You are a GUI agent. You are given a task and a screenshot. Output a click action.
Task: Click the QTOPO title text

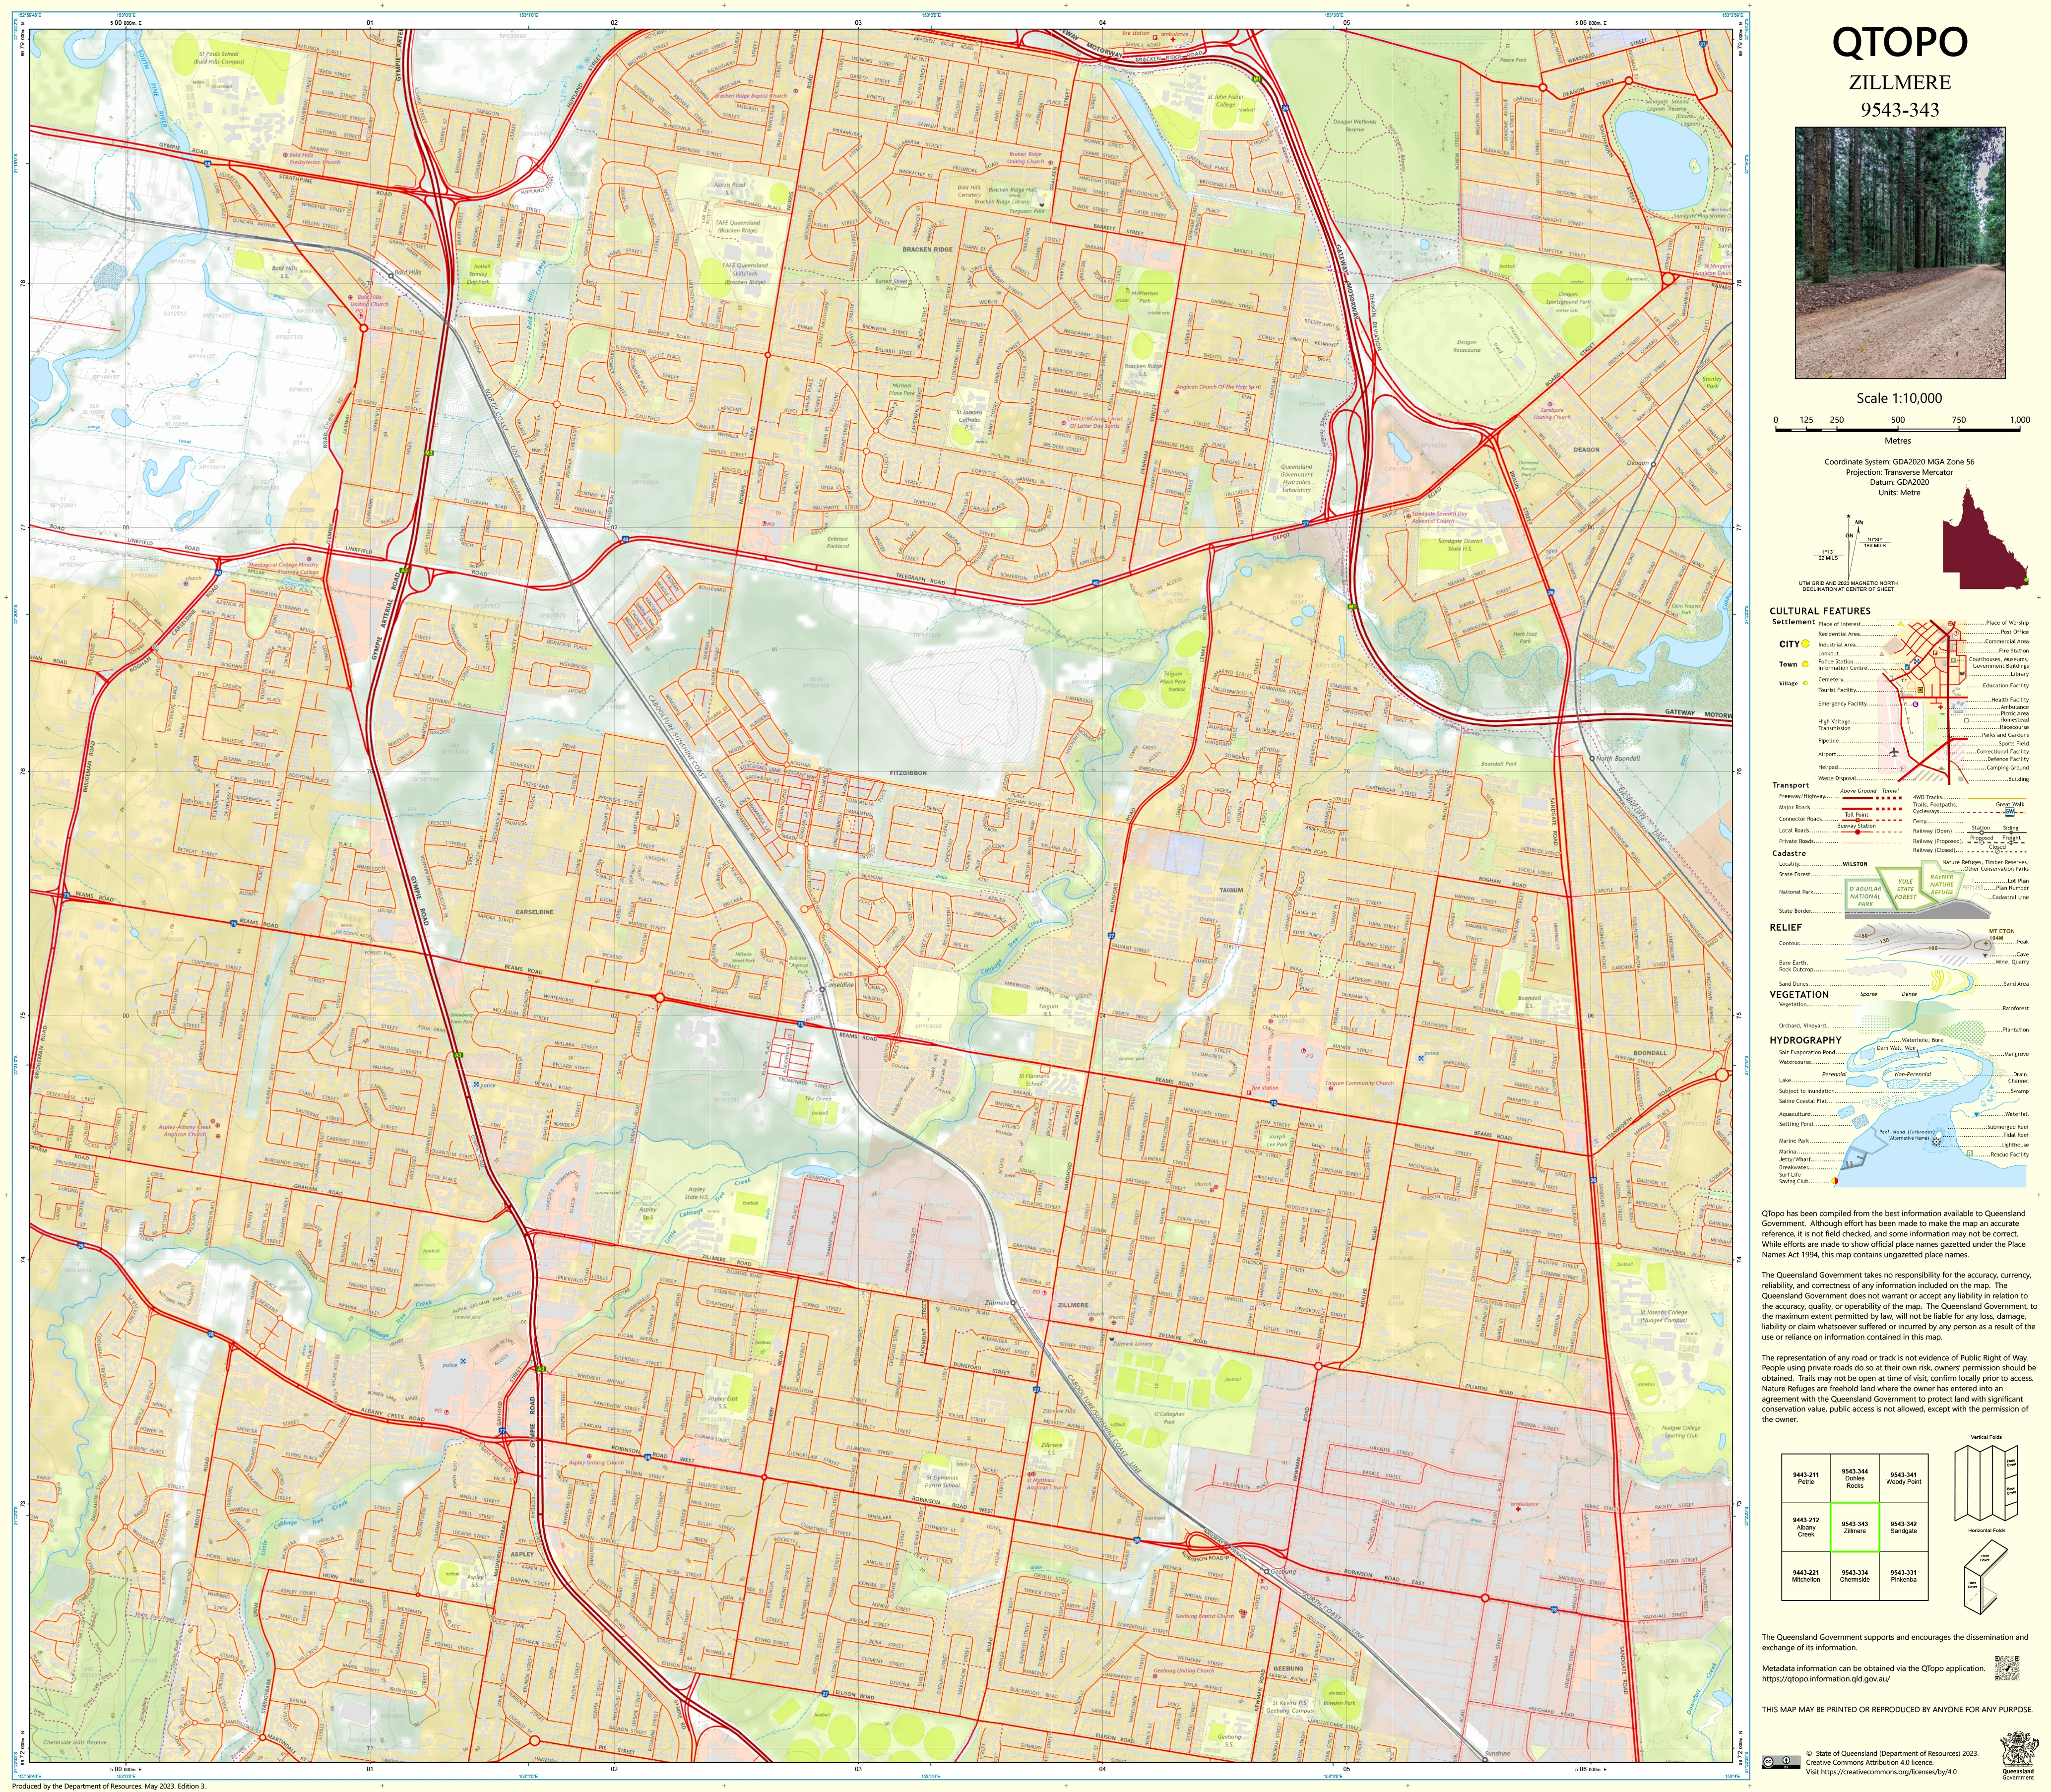pyautogui.click(x=1899, y=43)
